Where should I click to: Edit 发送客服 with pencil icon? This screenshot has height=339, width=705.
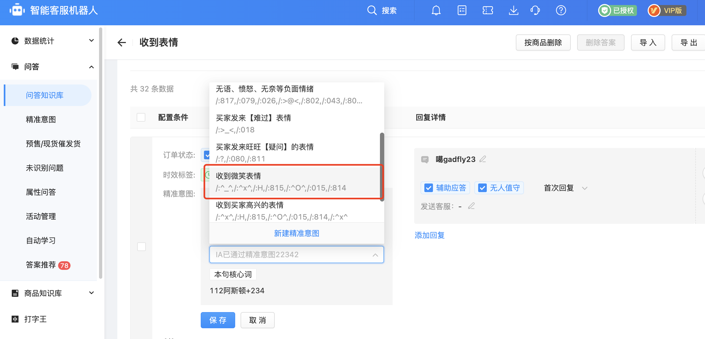(x=471, y=206)
